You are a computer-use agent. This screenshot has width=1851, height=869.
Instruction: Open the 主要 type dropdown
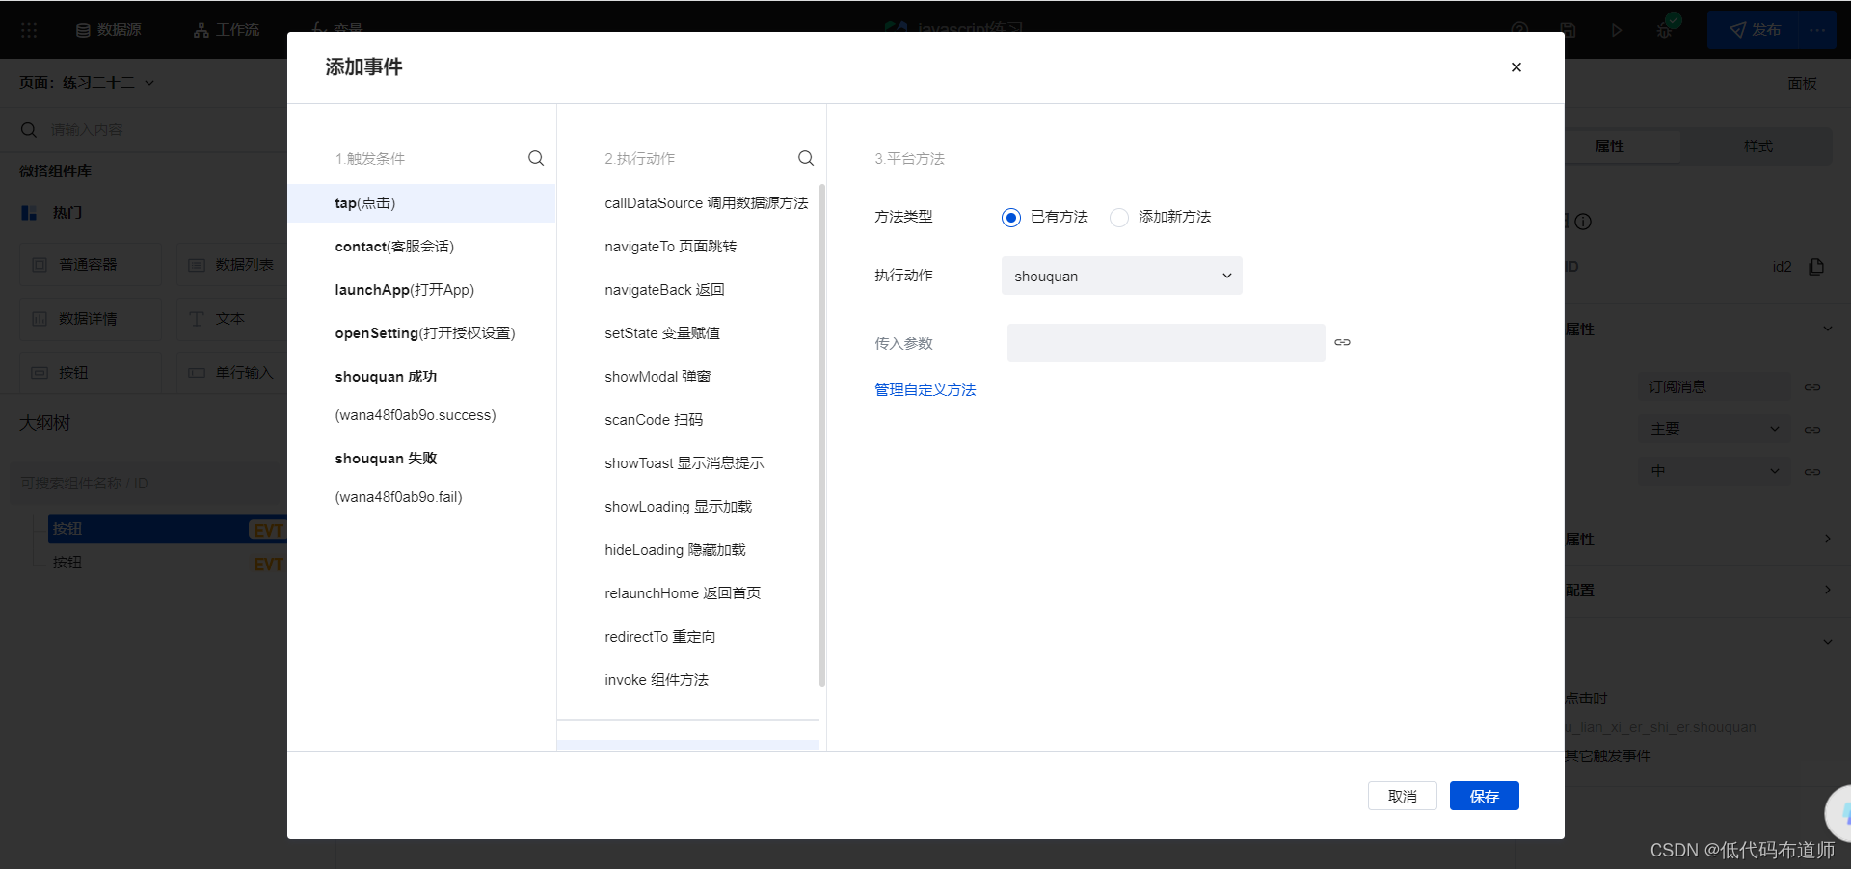pyautogui.click(x=1715, y=429)
